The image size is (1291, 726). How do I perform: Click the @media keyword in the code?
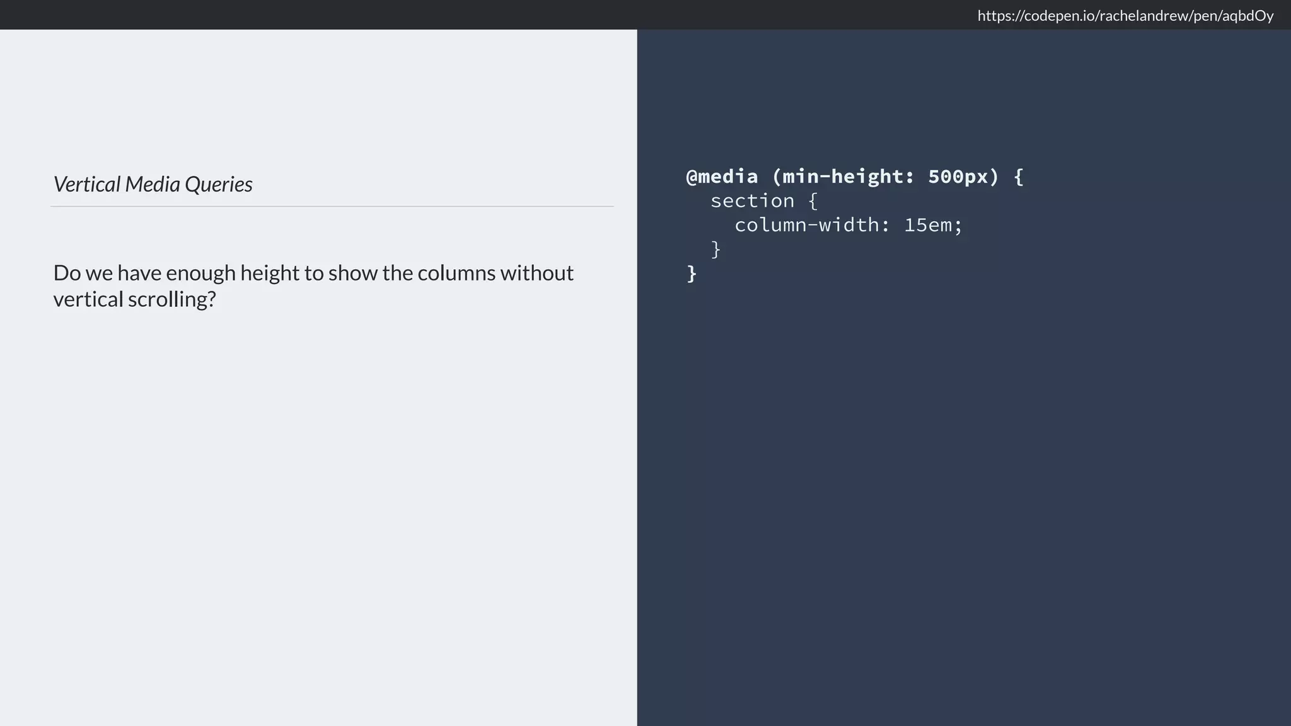722,176
